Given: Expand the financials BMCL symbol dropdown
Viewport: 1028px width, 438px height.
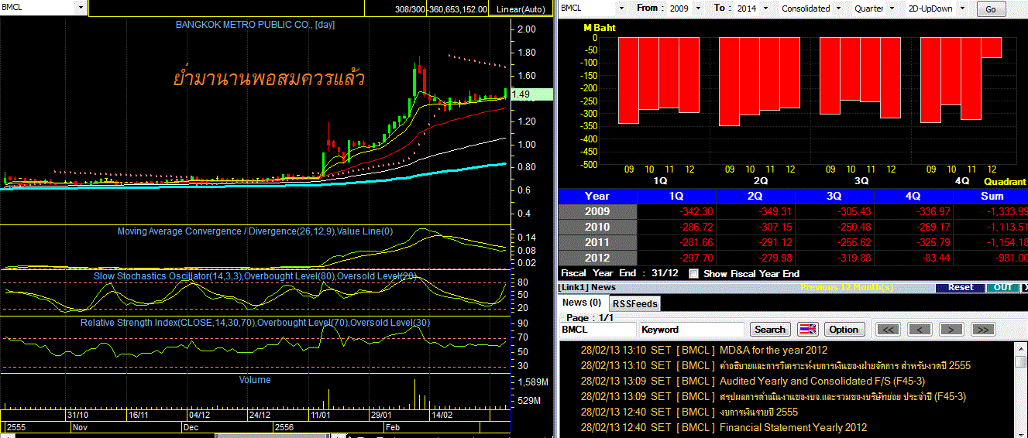Looking at the screenshot, I should pos(621,9).
